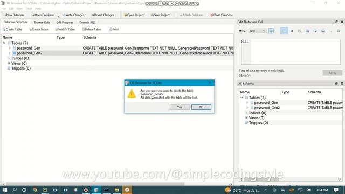
Task: Open the Help menu
Action: pos(38,9)
